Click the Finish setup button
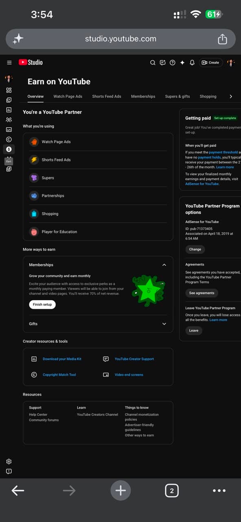This screenshot has width=241, height=522. point(42,305)
